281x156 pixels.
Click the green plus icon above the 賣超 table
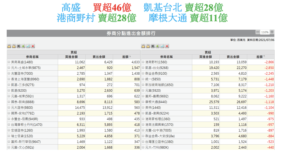pos(157,46)
